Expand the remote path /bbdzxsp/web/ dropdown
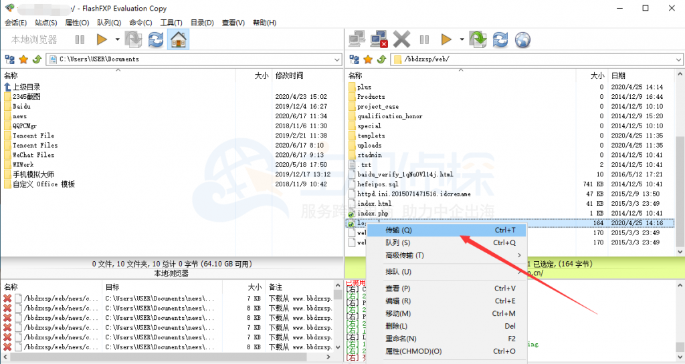685x364 pixels. [678, 59]
